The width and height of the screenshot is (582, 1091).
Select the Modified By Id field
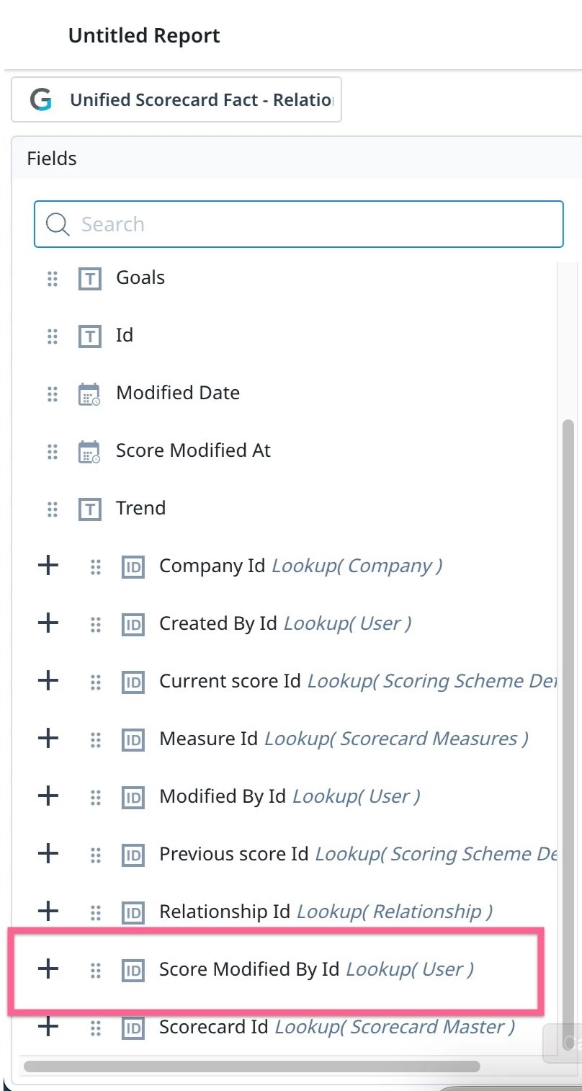click(290, 796)
